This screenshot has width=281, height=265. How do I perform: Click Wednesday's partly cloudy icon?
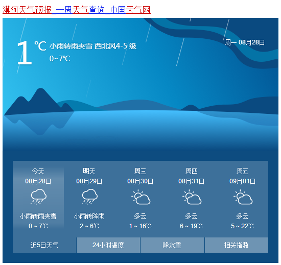click(140, 197)
